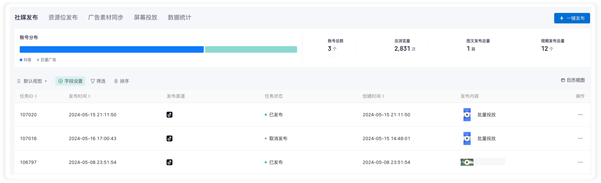
Task: Sort by 任务ID column
Action: pyautogui.click(x=28, y=96)
